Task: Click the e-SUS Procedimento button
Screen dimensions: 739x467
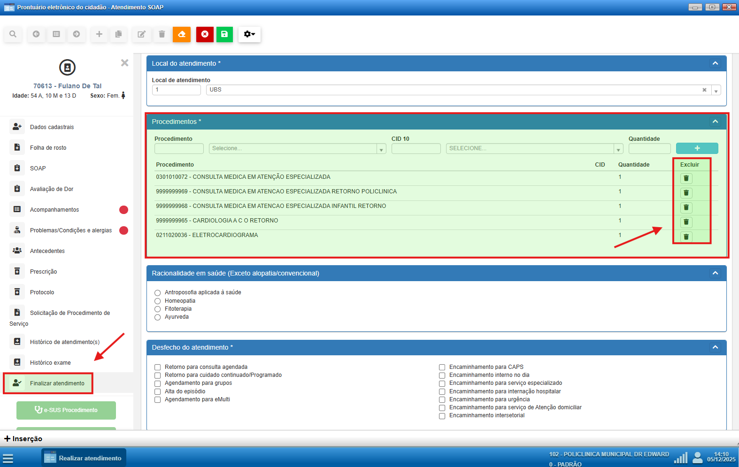Action: [x=66, y=410]
